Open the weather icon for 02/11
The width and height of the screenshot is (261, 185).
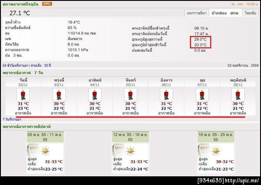23,94
